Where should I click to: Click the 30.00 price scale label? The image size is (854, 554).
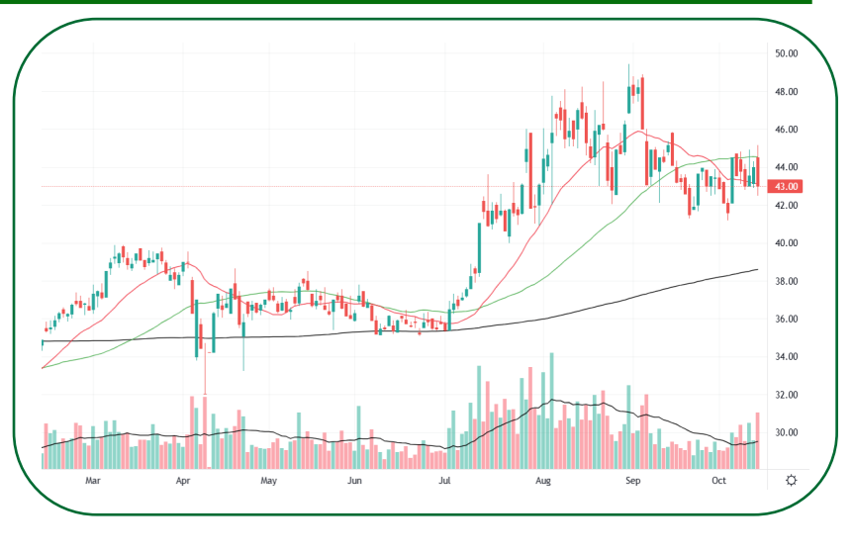pyautogui.click(x=786, y=432)
